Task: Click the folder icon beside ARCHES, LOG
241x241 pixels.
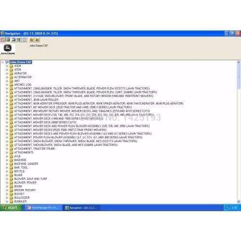Action: pyautogui.click(x=11, y=85)
